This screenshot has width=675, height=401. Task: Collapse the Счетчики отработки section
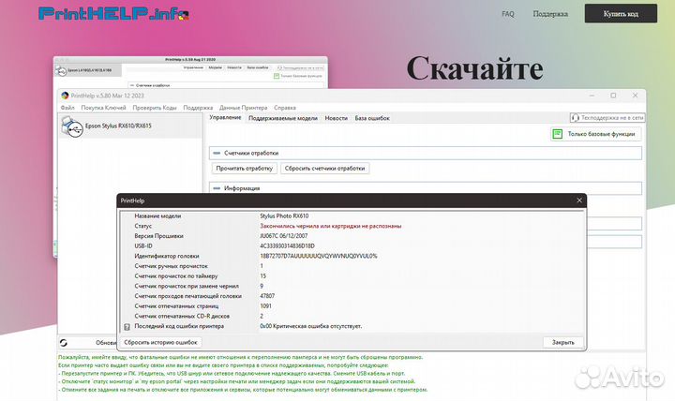click(217, 152)
